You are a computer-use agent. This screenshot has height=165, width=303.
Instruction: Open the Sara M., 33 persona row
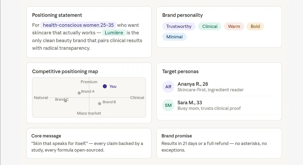[x=219, y=105]
